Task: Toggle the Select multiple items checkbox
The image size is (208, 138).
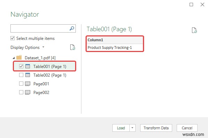Action: [13, 38]
